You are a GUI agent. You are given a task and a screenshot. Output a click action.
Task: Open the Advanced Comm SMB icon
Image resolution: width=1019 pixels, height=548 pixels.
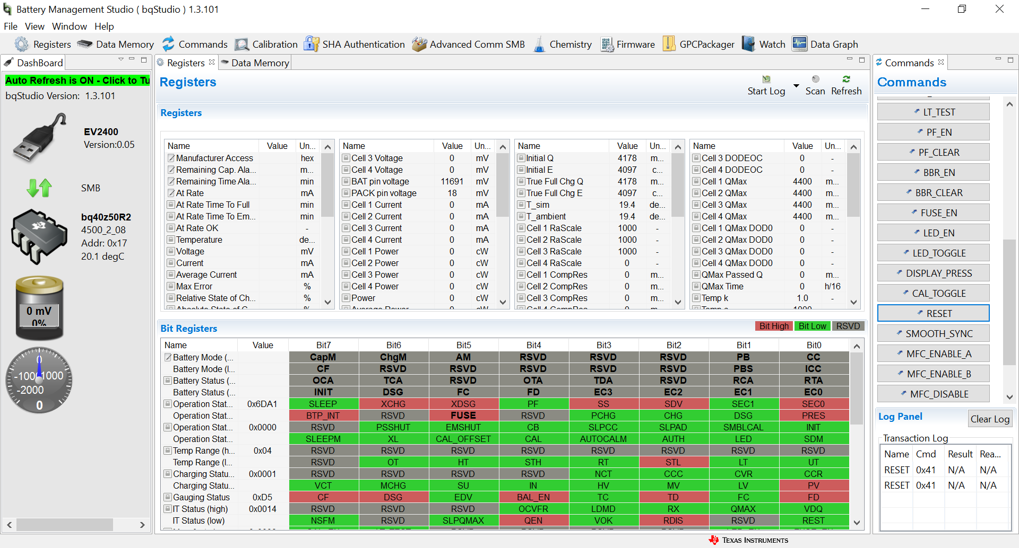pyautogui.click(x=419, y=45)
